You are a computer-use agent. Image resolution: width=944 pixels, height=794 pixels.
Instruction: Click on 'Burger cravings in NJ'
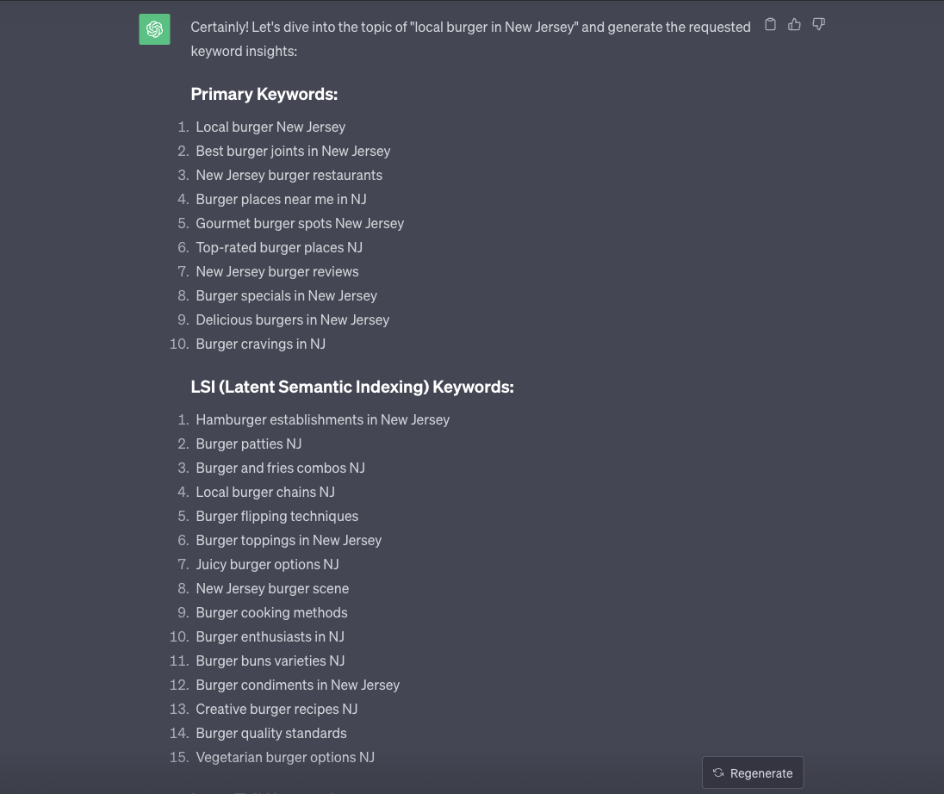tap(260, 344)
